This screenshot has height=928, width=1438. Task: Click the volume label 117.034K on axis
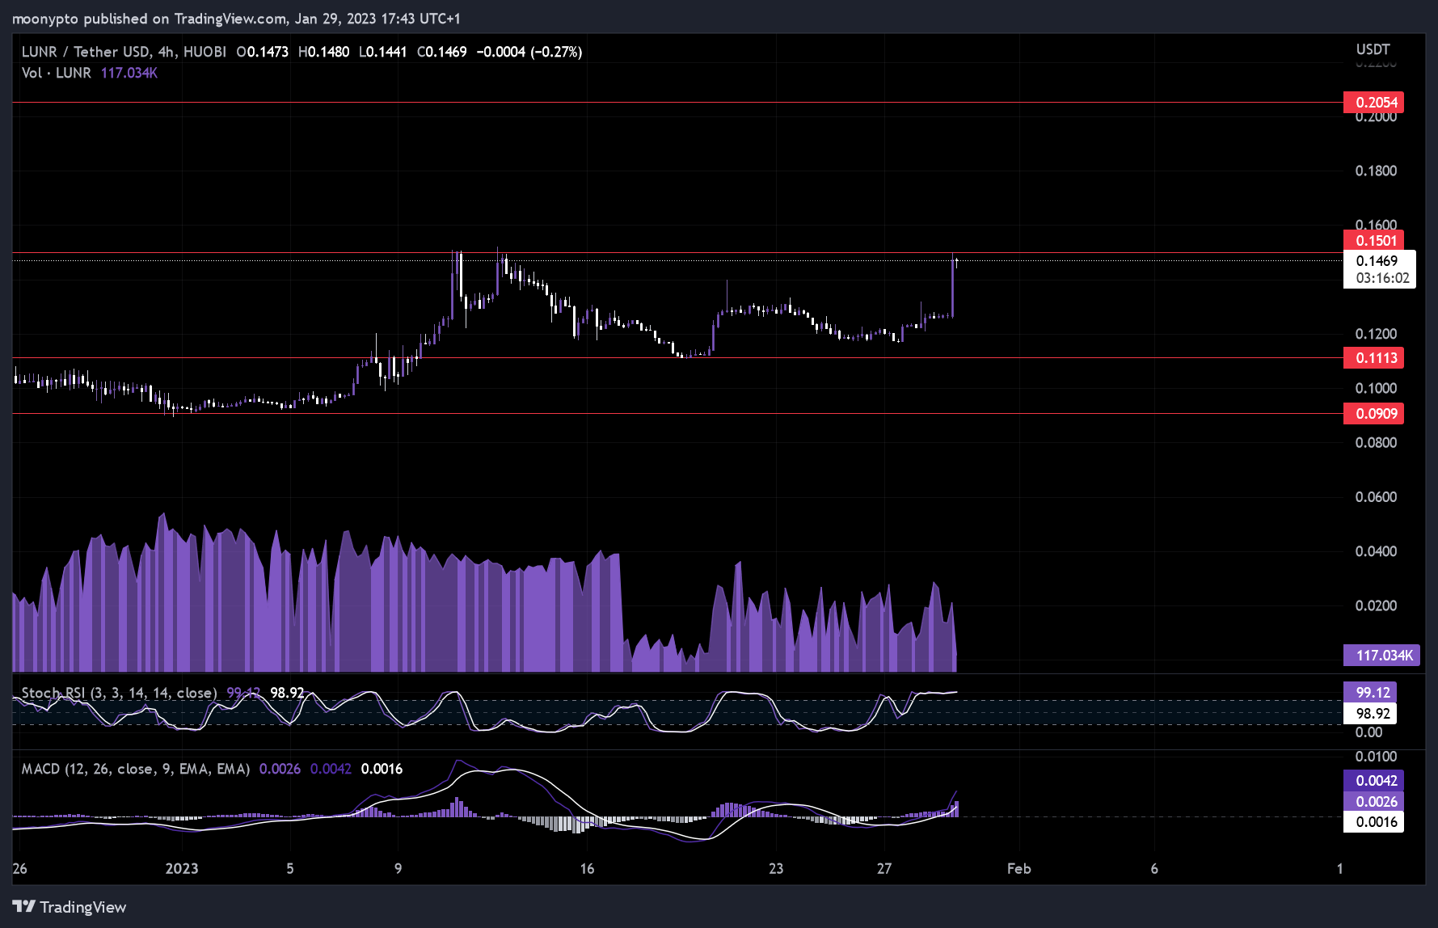point(1381,655)
